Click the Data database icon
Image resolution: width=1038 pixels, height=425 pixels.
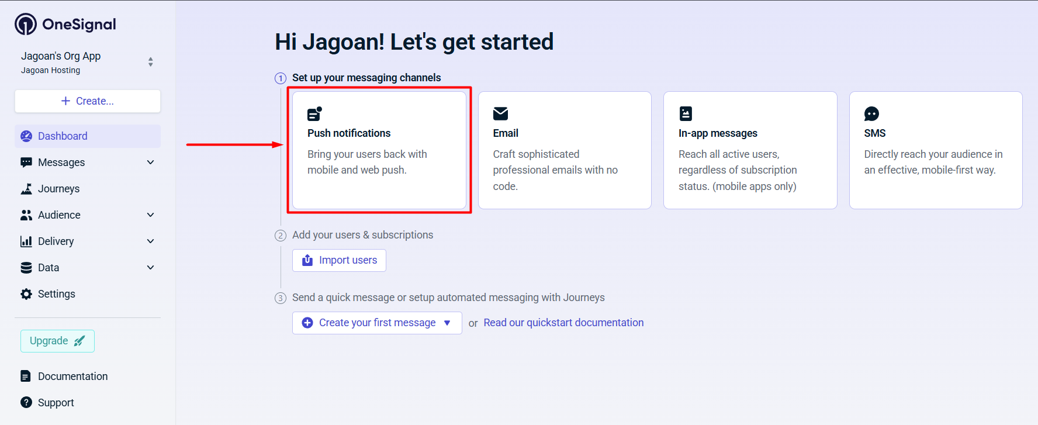(26, 268)
